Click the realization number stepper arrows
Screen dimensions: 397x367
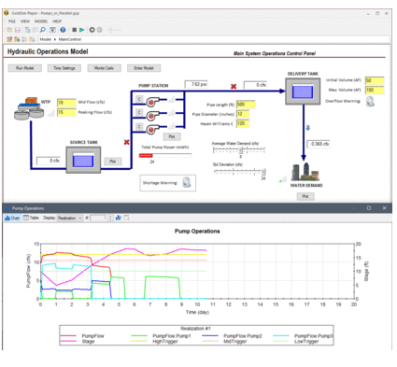pyautogui.click(x=110, y=218)
